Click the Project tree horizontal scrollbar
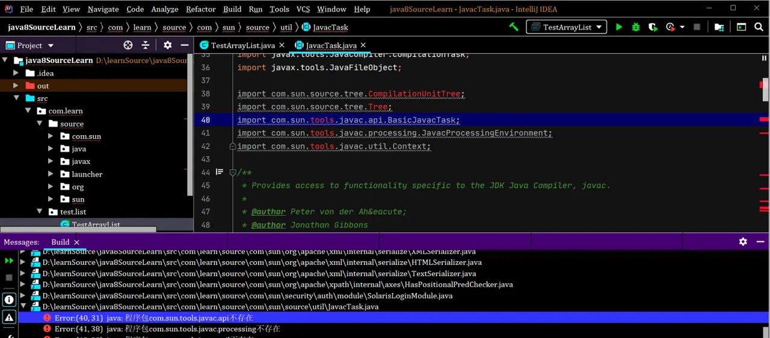The width and height of the screenshot is (770, 338). tap(78, 229)
